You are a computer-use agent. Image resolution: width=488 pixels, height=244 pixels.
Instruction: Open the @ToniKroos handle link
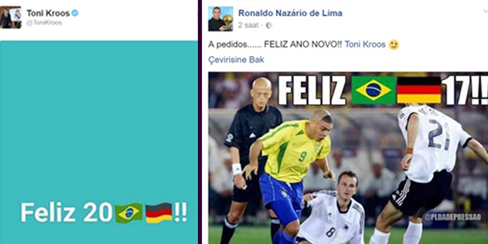click(x=44, y=23)
